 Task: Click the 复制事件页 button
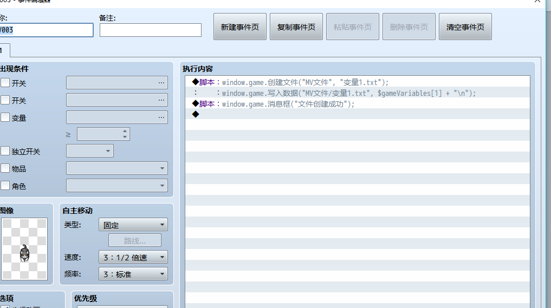(296, 27)
